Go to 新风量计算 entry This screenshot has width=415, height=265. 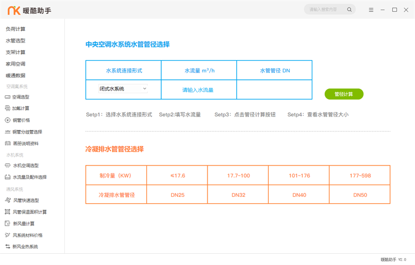pyautogui.click(x=24, y=223)
